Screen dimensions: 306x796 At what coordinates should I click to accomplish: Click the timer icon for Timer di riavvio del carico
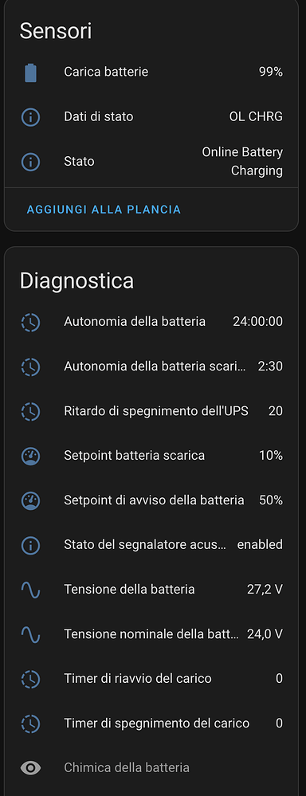pyautogui.click(x=30, y=679)
